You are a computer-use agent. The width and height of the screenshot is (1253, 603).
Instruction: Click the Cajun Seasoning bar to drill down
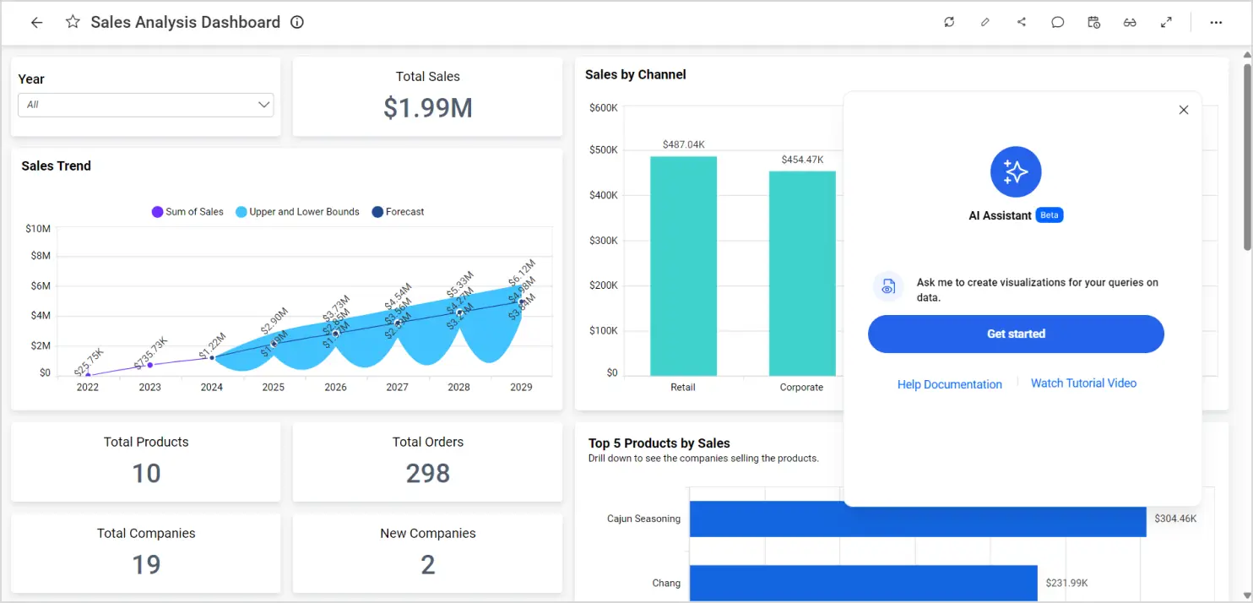pos(917,519)
